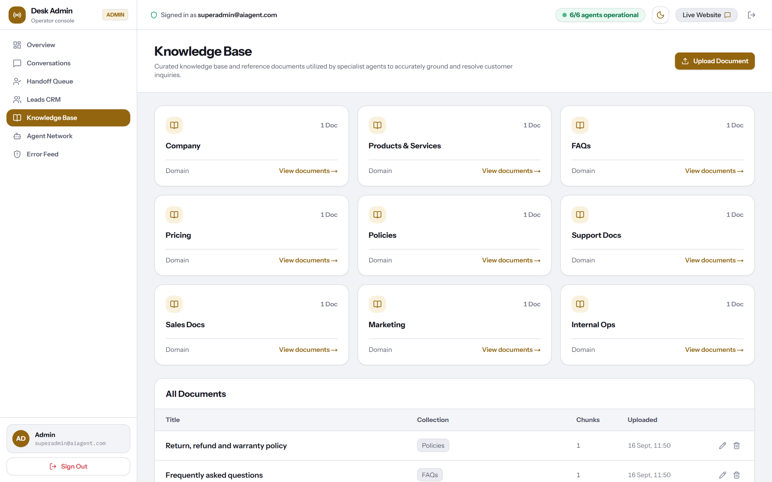View documents in Marketing collection
The height and width of the screenshot is (482, 772).
(x=511, y=350)
